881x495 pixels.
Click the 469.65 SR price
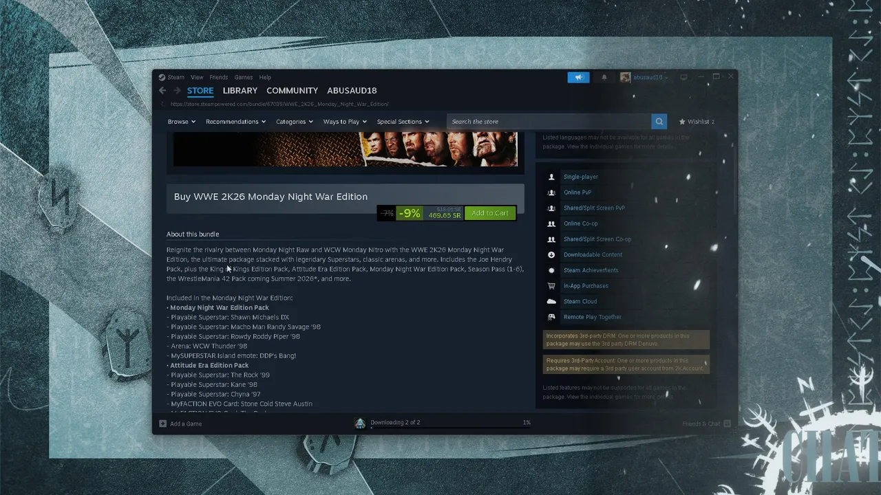tap(445, 216)
